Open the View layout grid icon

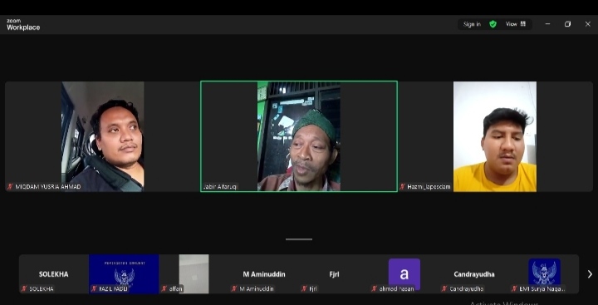(x=523, y=24)
